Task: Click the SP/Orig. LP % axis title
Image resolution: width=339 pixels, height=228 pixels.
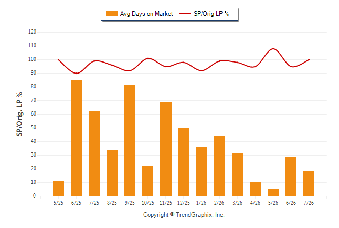Action: tap(19, 114)
